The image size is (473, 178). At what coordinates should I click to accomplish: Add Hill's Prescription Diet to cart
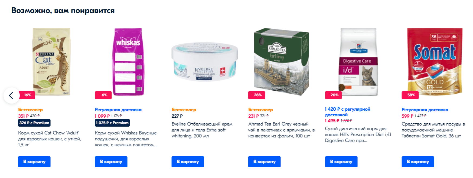341,161
